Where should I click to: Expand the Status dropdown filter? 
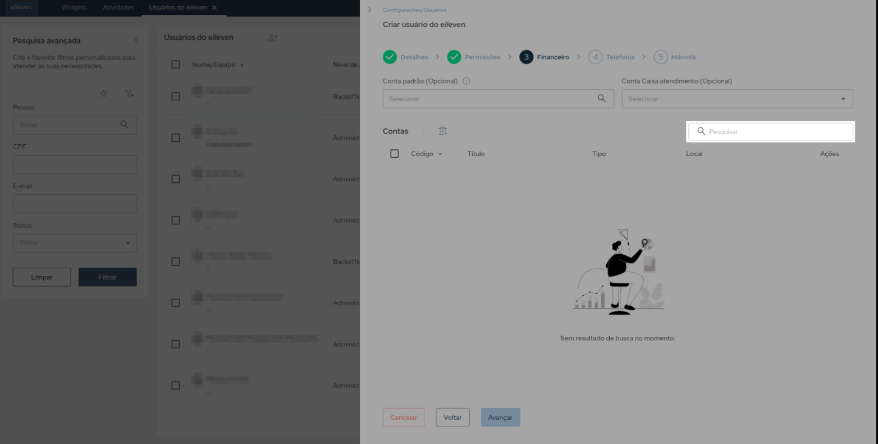pos(75,243)
